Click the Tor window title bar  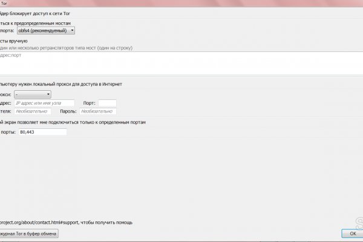pos(181,3)
